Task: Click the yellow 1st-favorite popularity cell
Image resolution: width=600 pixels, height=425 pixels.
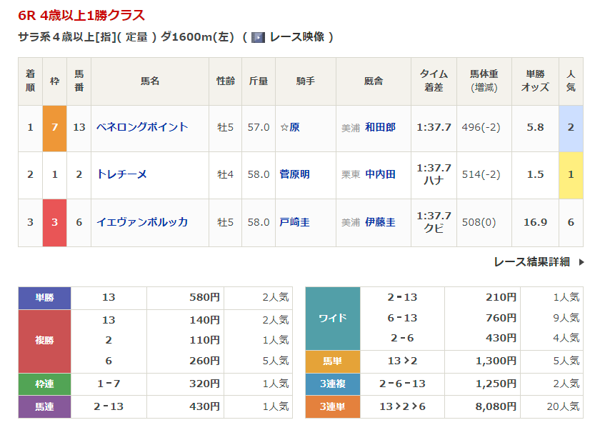Action: 571,174
